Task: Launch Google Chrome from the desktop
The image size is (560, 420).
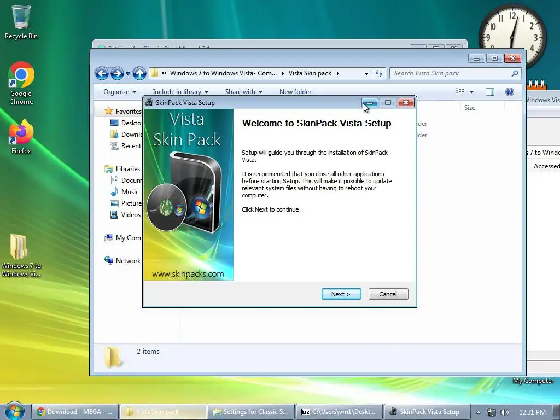Action: coord(21,83)
